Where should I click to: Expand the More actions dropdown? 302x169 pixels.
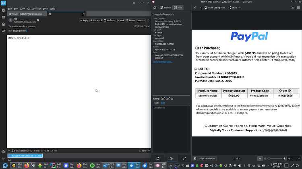click(x=141, y=20)
